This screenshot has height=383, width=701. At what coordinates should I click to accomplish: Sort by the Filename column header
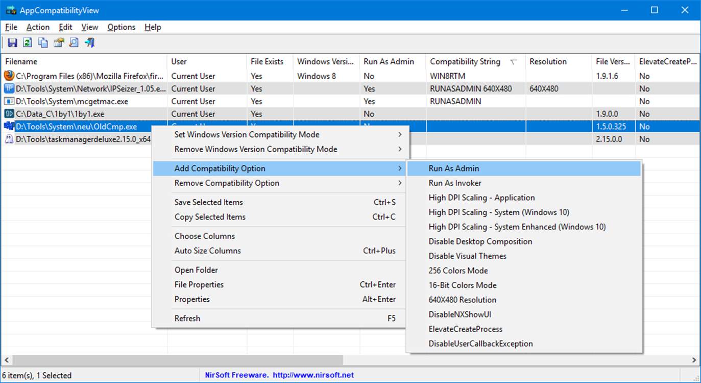(84, 62)
